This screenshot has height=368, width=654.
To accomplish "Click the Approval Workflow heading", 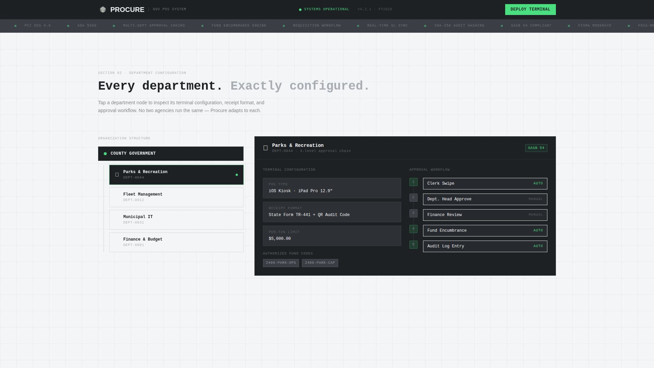I will [x=429, y=170].
